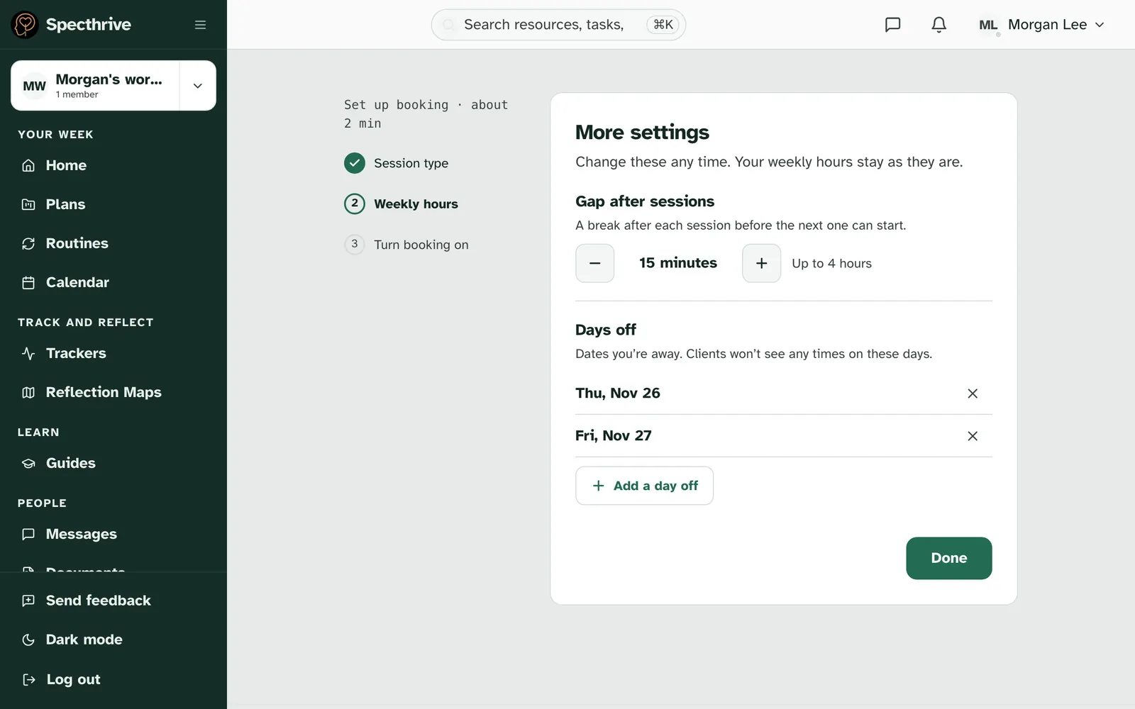Click the Fri, Nov 27 date text
The width and height of the screenshot is (1135, 709).
click(x=614, y=435)
